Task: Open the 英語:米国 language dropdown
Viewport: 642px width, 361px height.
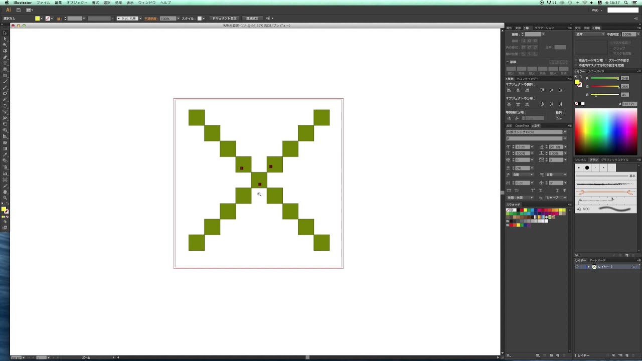Action: pos(520,198)
